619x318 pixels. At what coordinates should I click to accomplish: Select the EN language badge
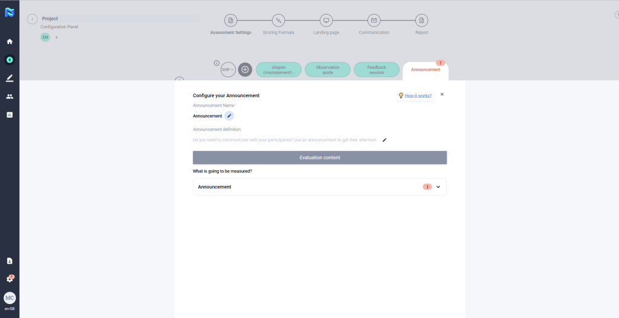pyautogui.click(x=45, y=37)
